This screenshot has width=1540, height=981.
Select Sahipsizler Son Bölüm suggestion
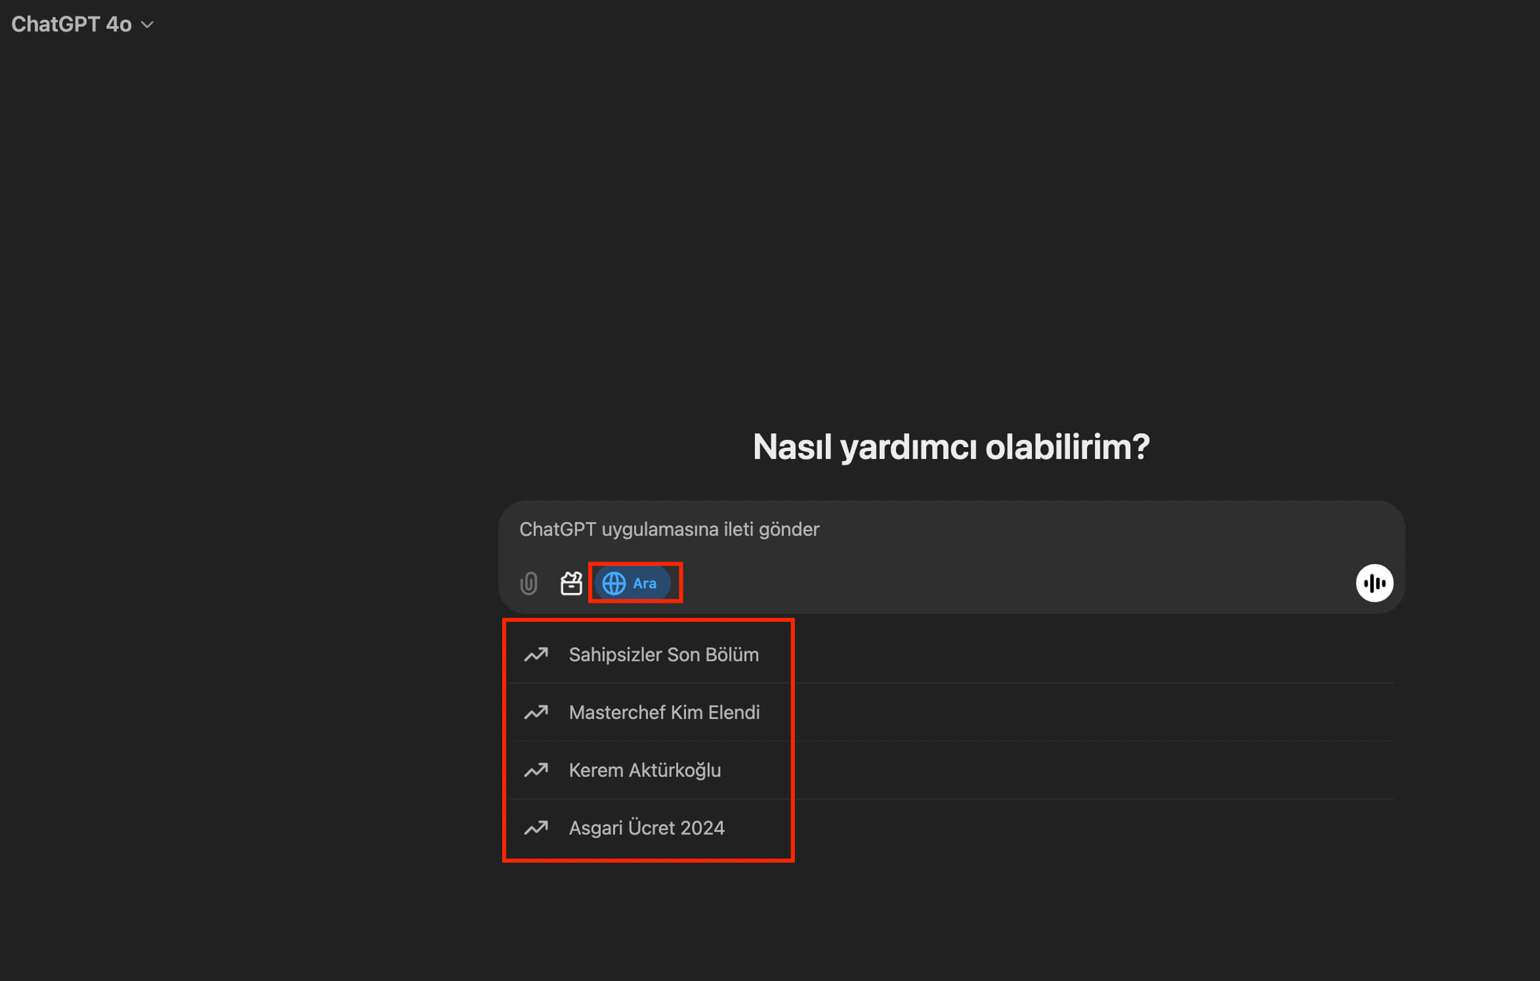click(x=663, y=655)
